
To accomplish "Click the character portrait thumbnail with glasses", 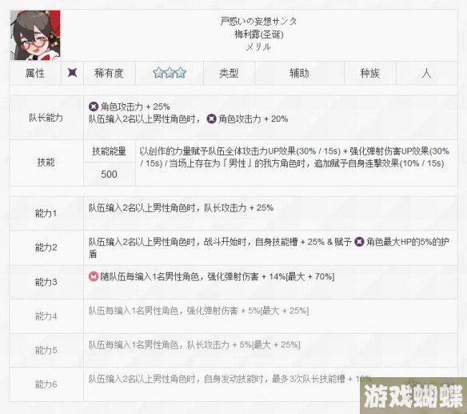I will pos(35,35).
